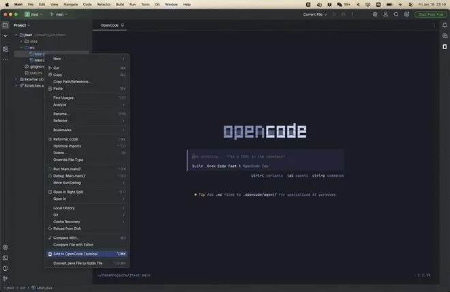Click the Start Free Trial button
The width and height of the screenshot is (450, 292).
coord(430,14)
